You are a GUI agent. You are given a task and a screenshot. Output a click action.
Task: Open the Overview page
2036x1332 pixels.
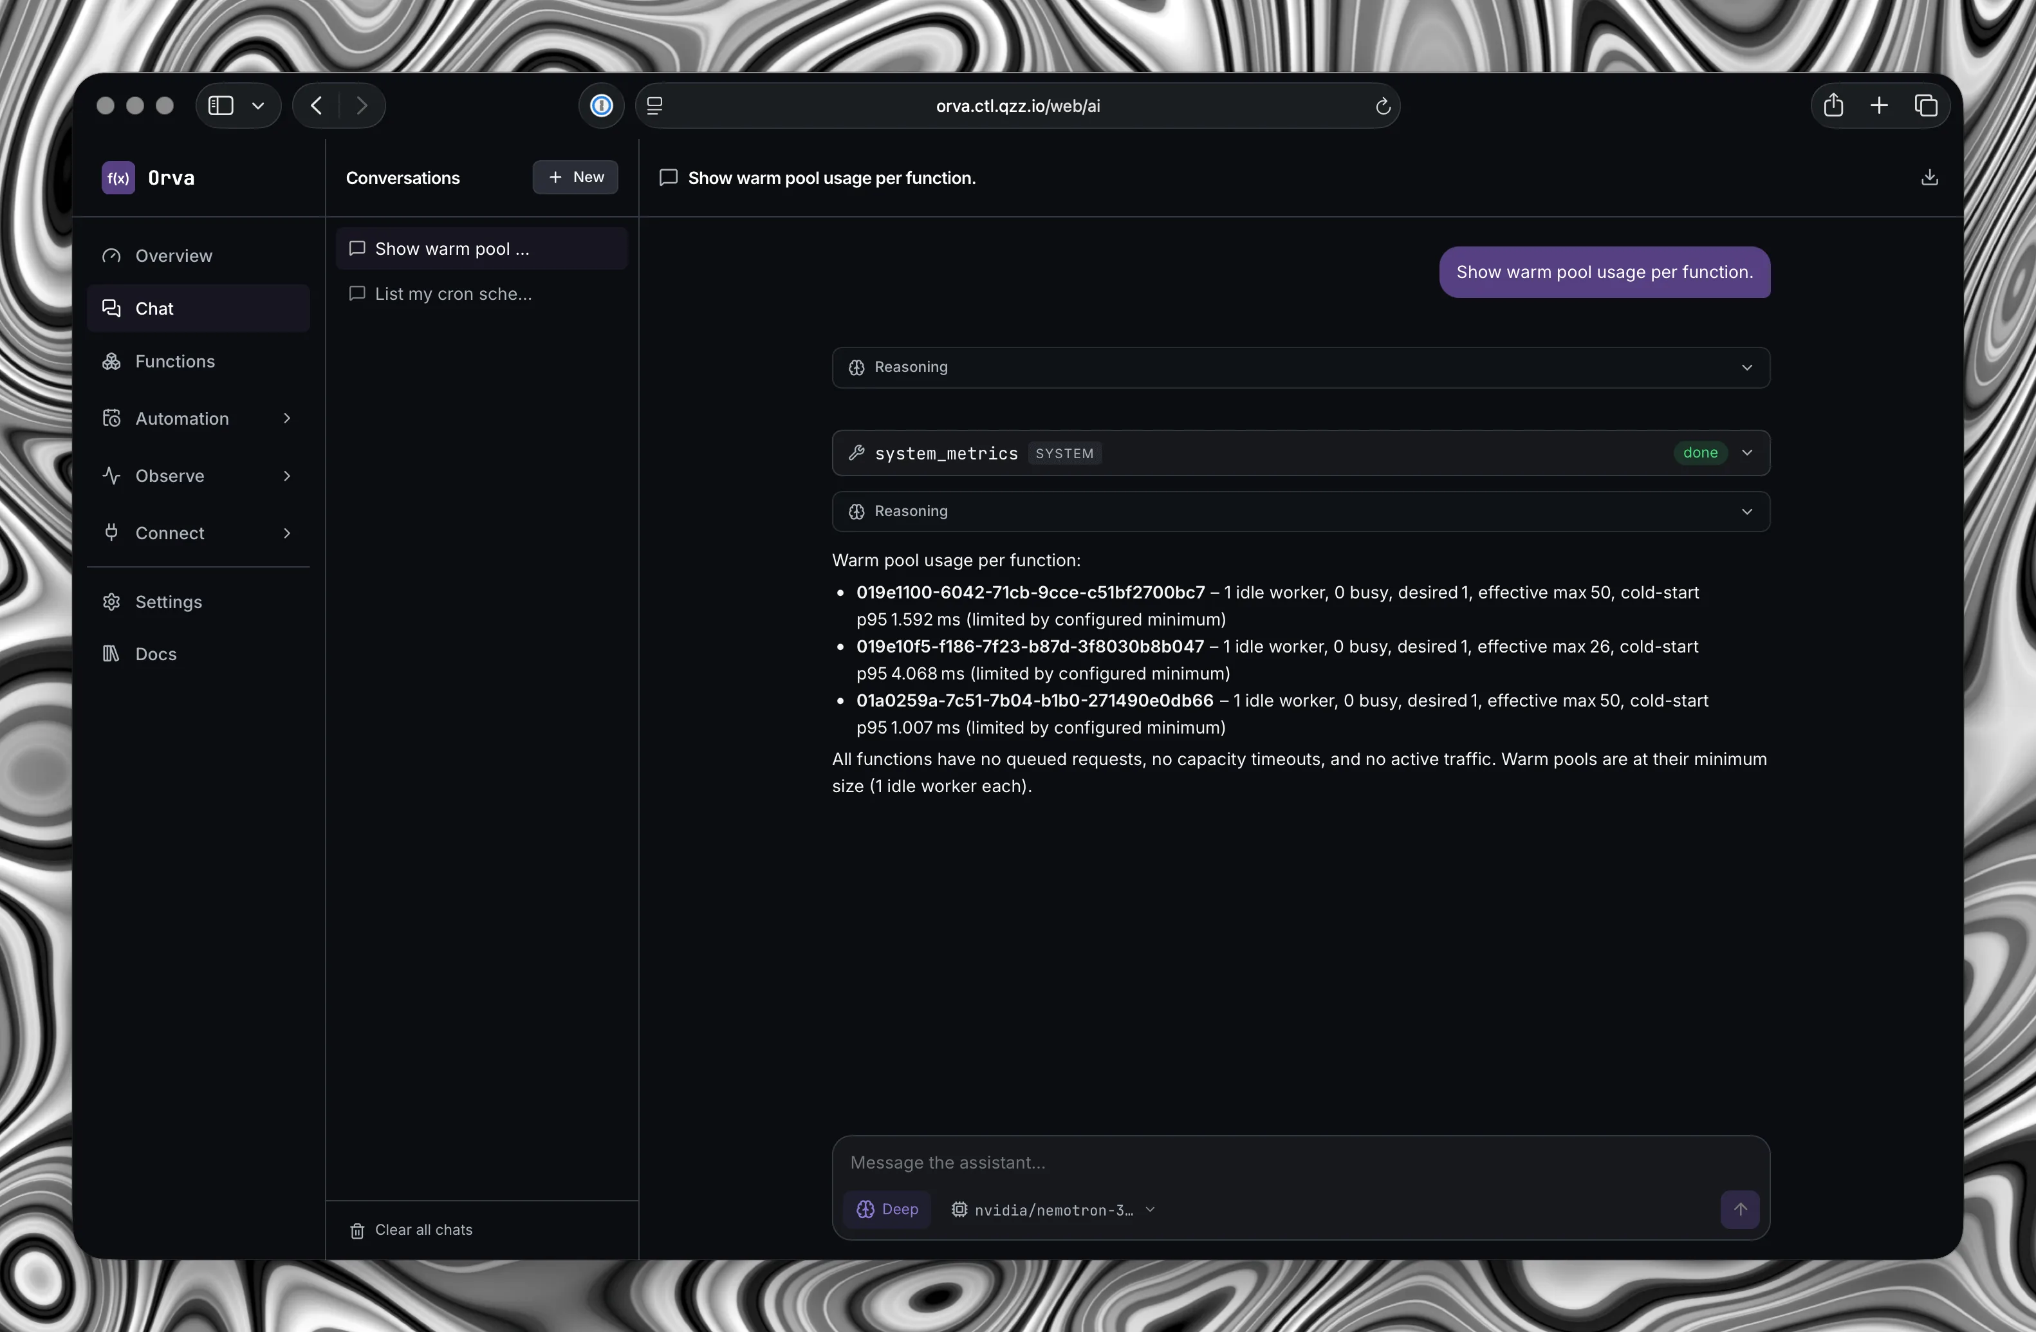coord(198,256)
